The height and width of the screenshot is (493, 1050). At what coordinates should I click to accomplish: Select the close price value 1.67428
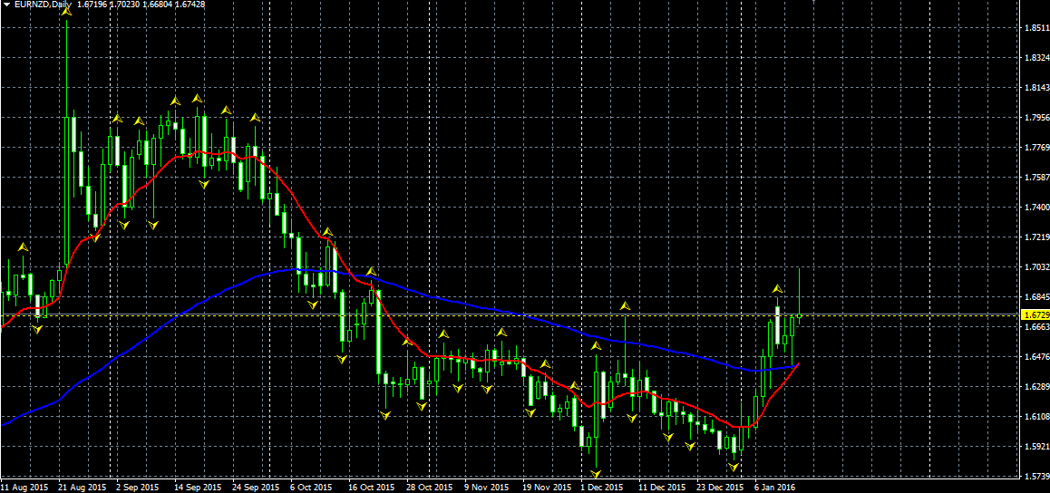coord(190,4)
